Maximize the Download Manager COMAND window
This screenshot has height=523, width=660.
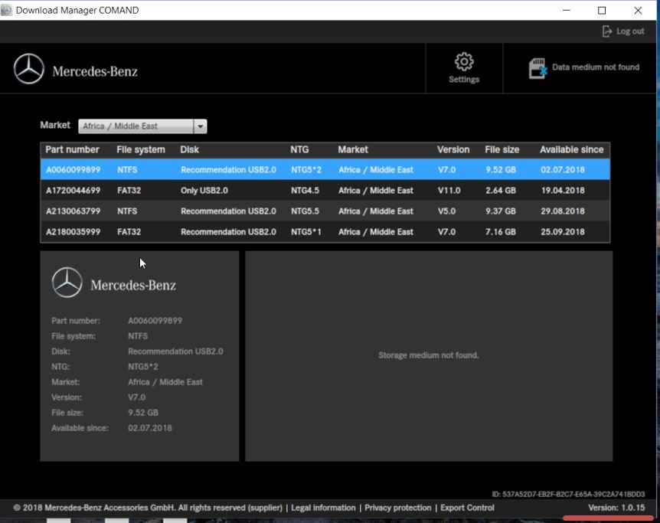click(602, 10)
